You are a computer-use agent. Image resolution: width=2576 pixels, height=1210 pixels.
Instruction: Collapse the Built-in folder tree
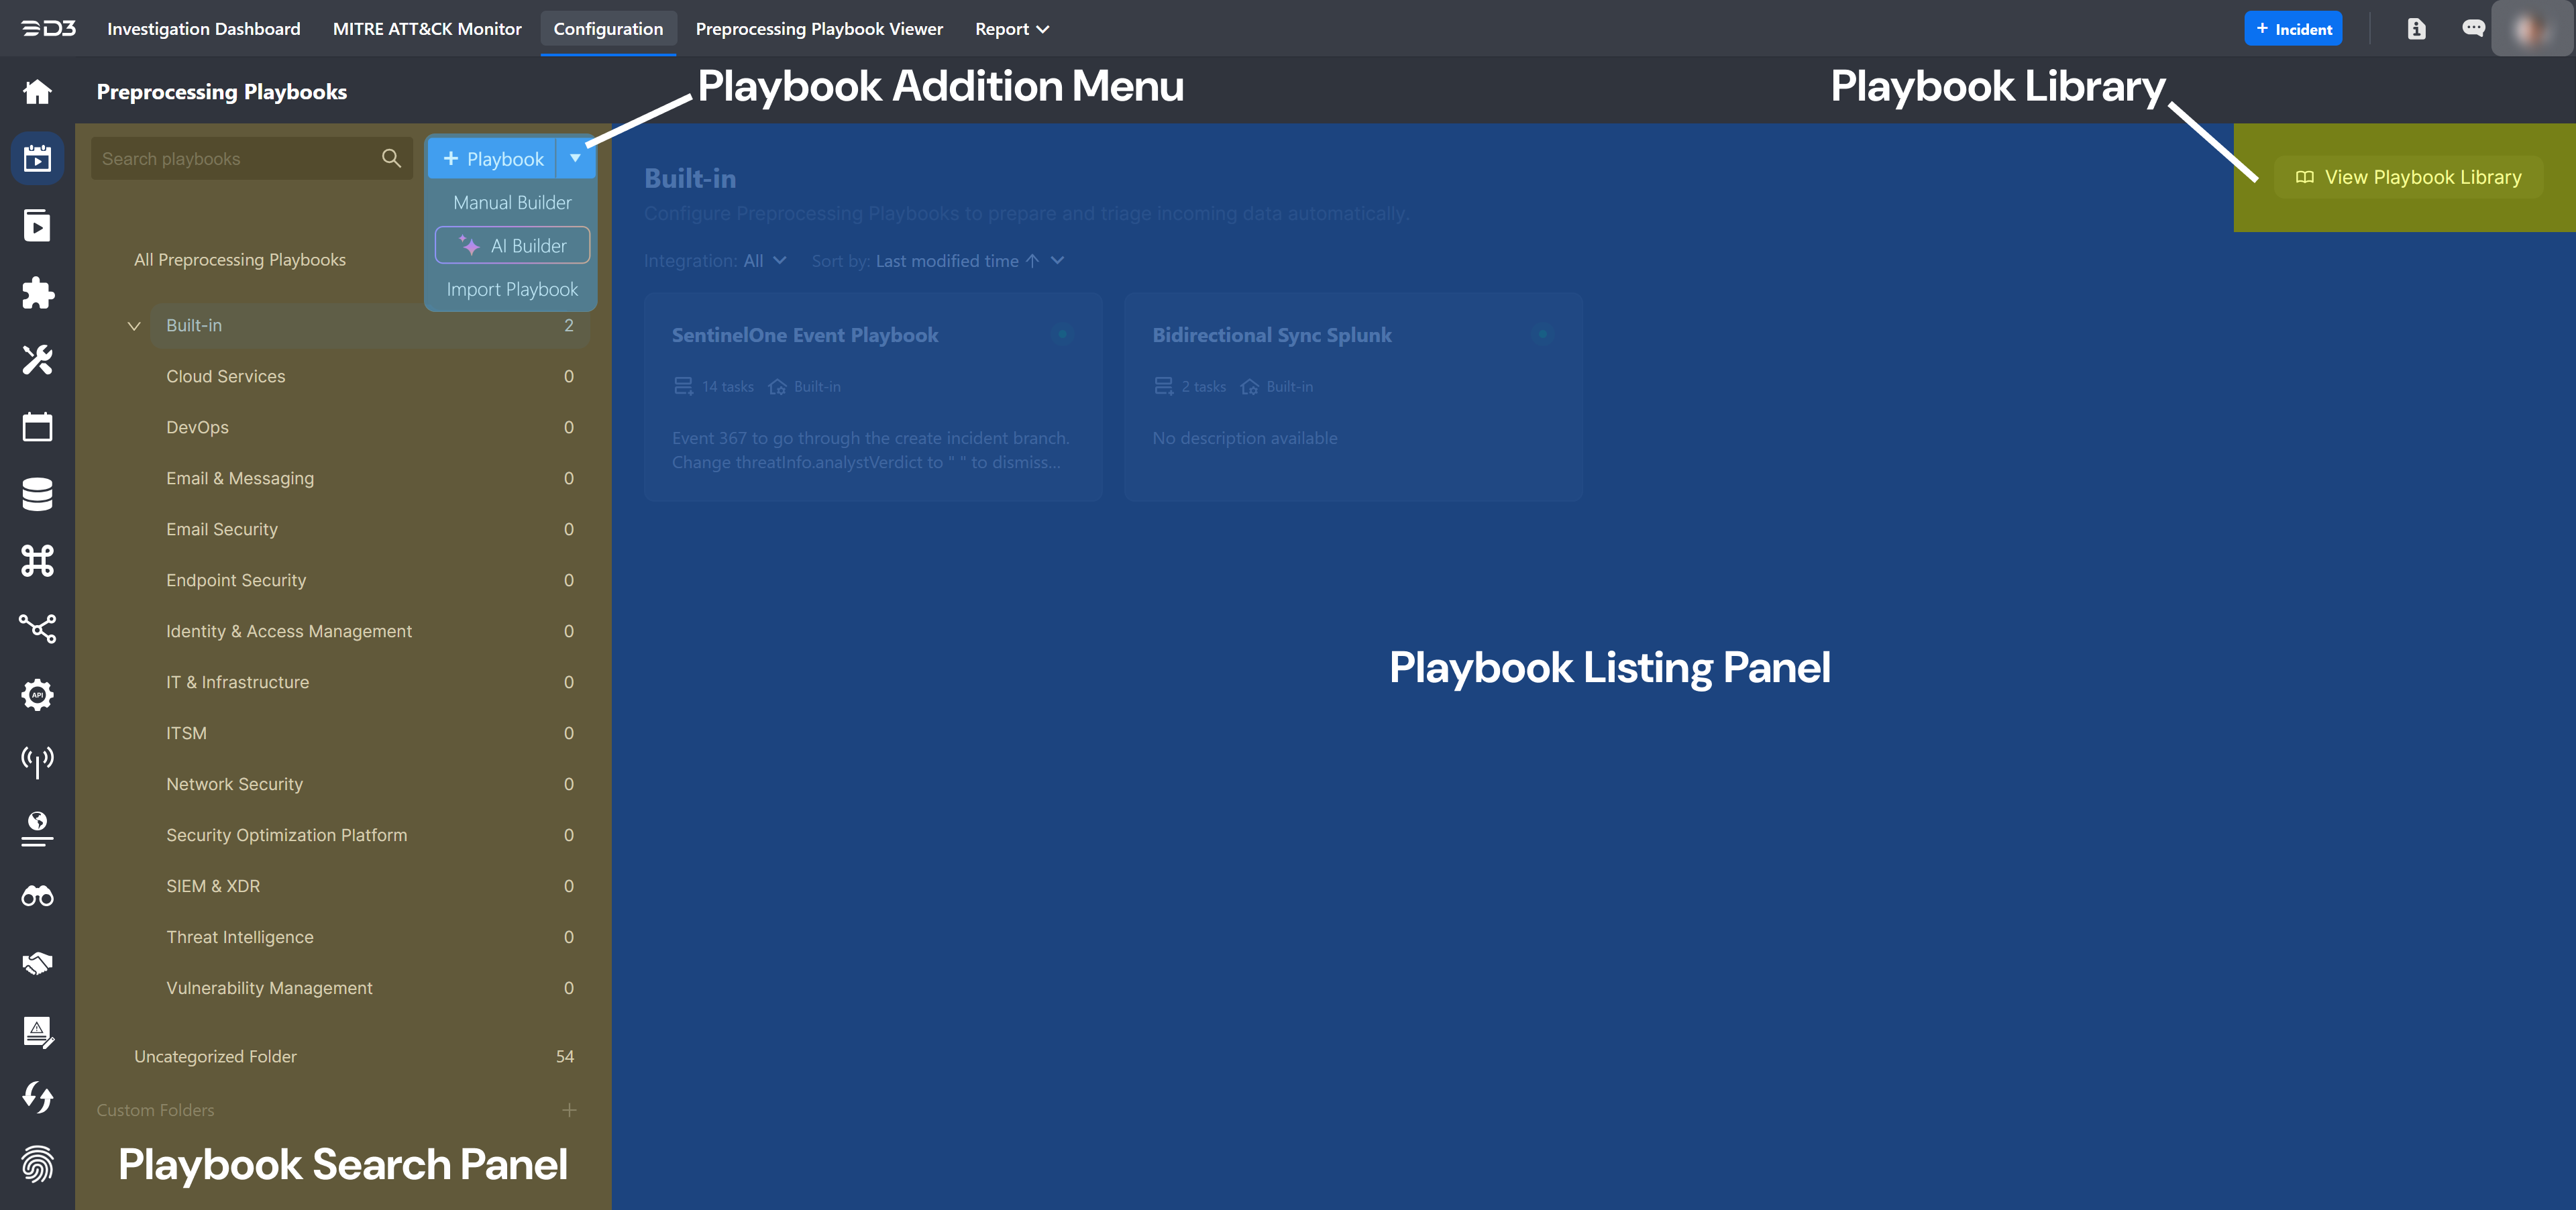[x=134, y=326]
